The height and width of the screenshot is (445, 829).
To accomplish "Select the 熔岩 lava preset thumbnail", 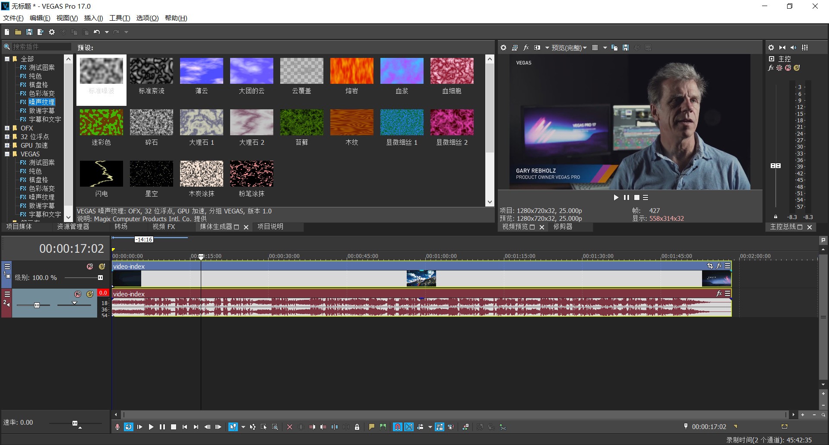I will pos(351,71).
